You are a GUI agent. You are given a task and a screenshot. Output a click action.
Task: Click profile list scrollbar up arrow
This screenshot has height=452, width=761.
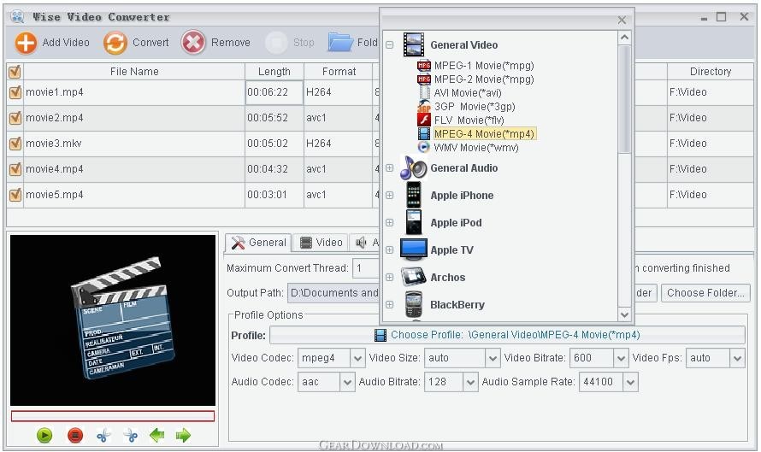[x=625, y=38]
